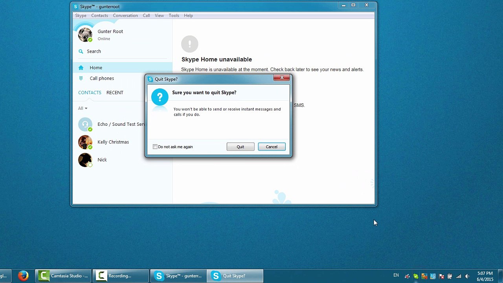Click the Skype Home unavailable exclamation icon
This screenshot has height=283, width=503.
(x=190, y=44)
